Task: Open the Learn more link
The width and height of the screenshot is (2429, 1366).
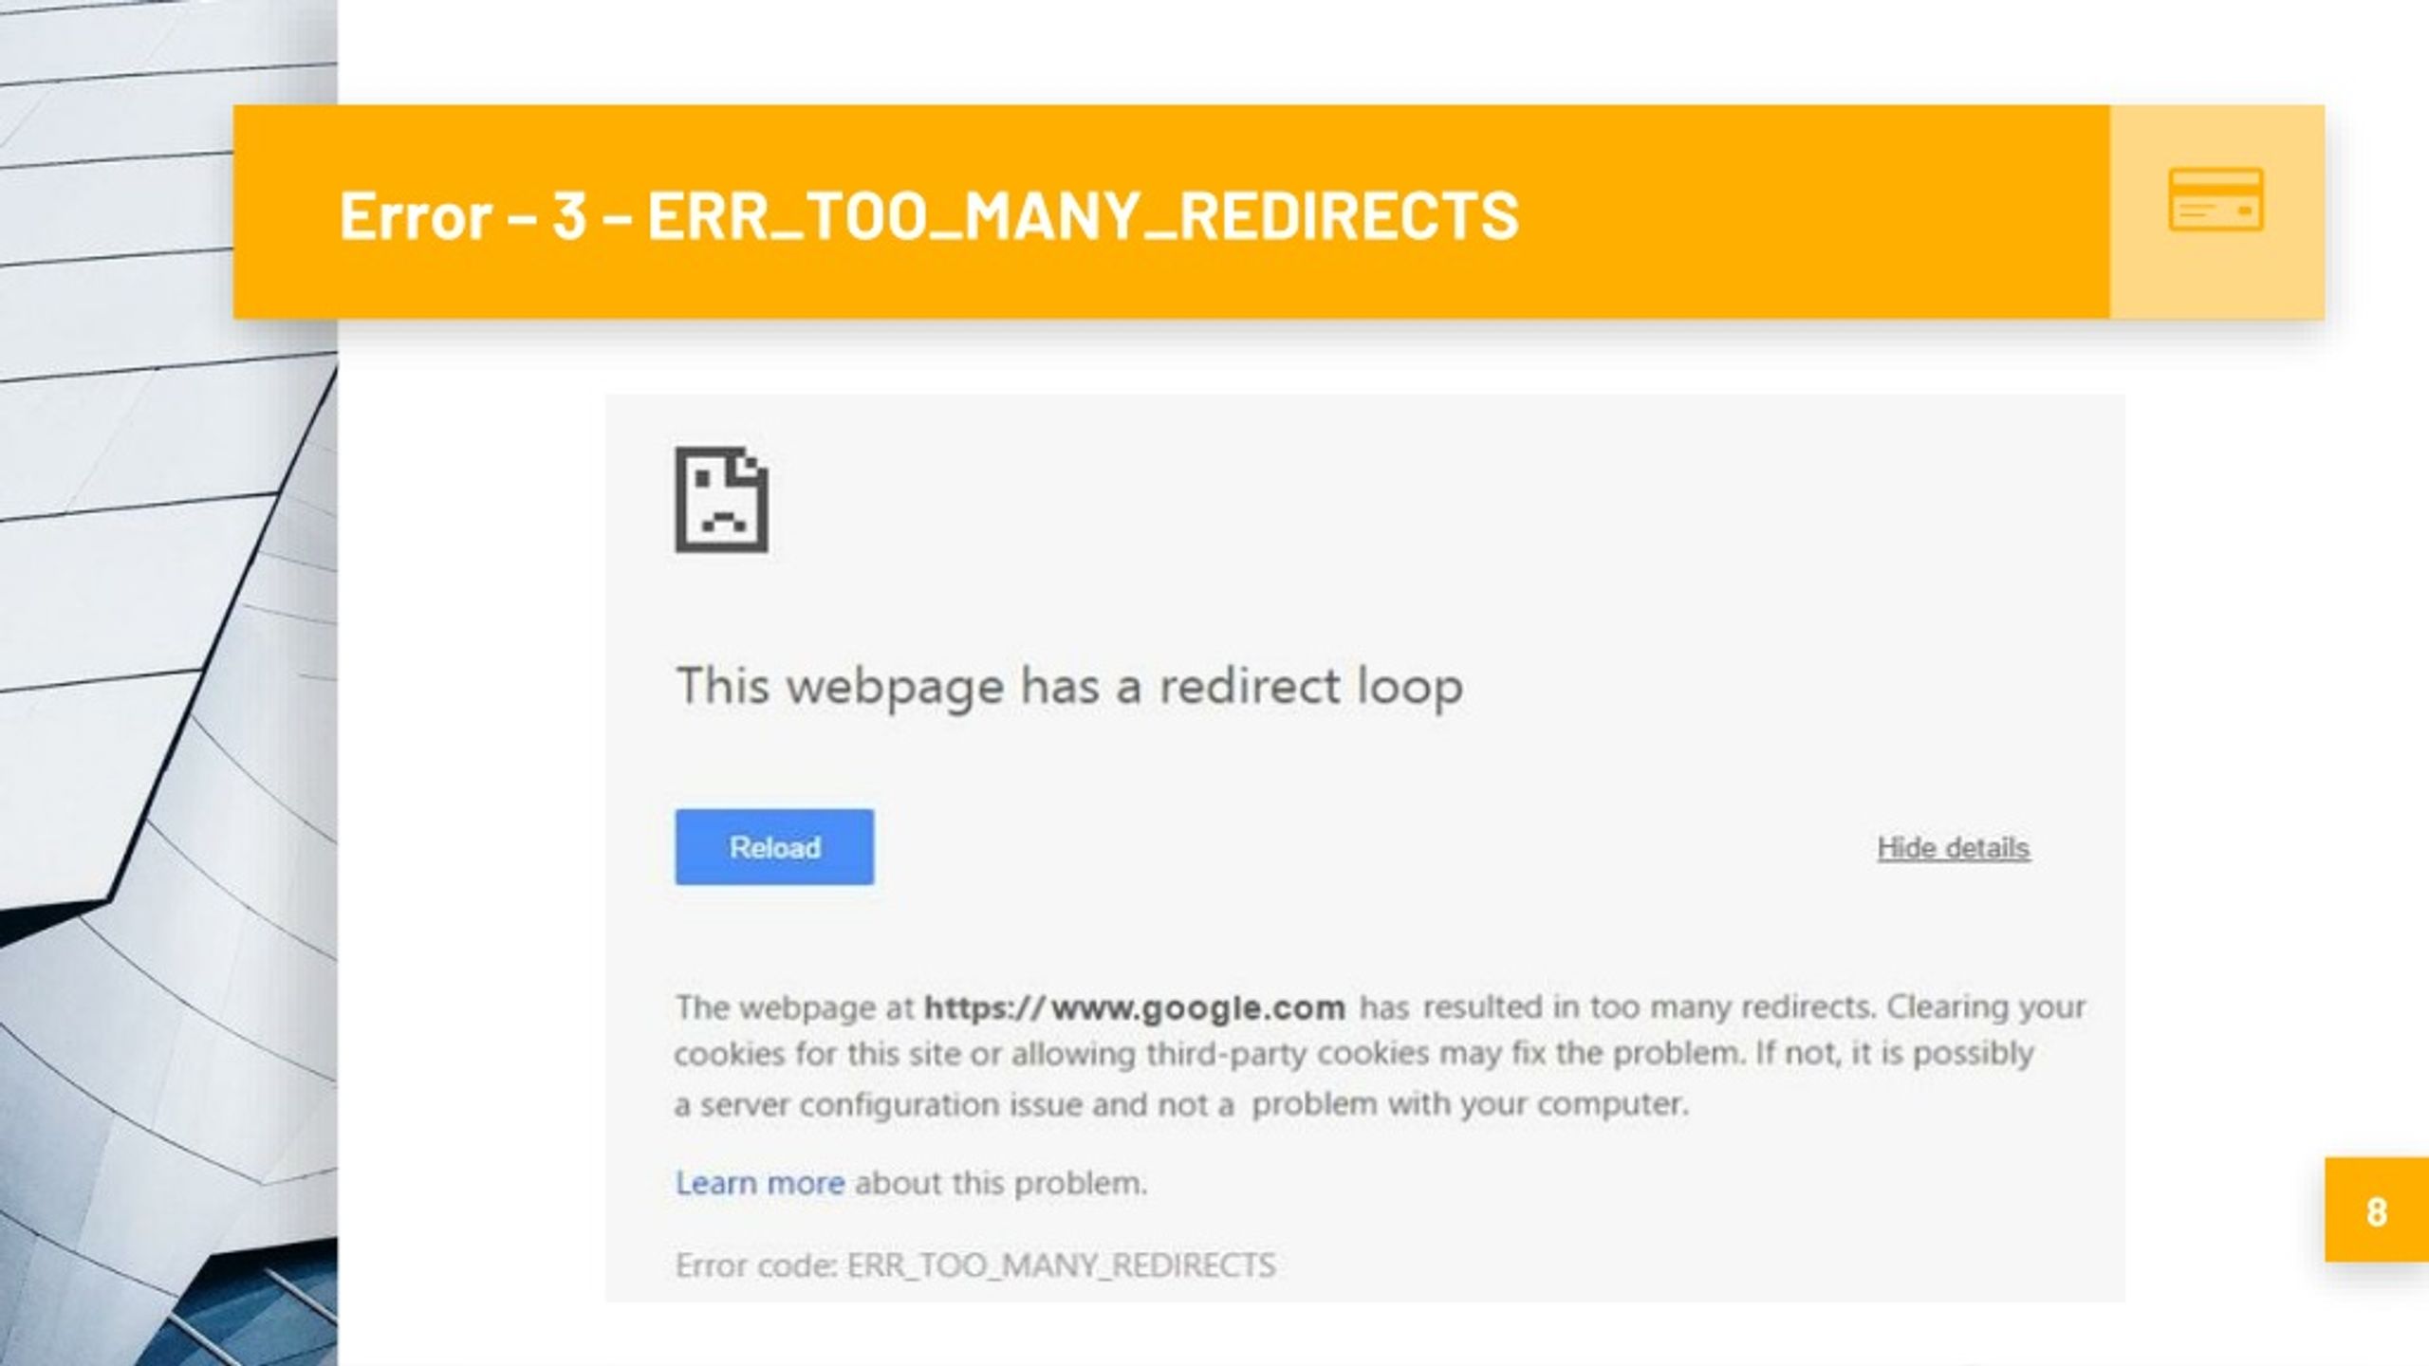Action: click(760, 1183)
